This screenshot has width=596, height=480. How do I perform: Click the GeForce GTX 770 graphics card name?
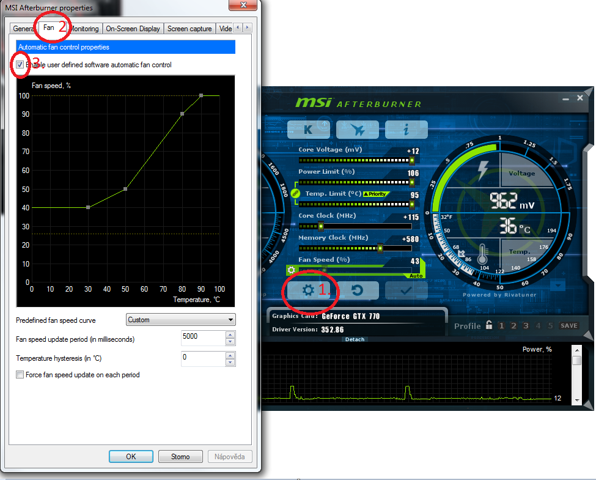pos(350,316)
